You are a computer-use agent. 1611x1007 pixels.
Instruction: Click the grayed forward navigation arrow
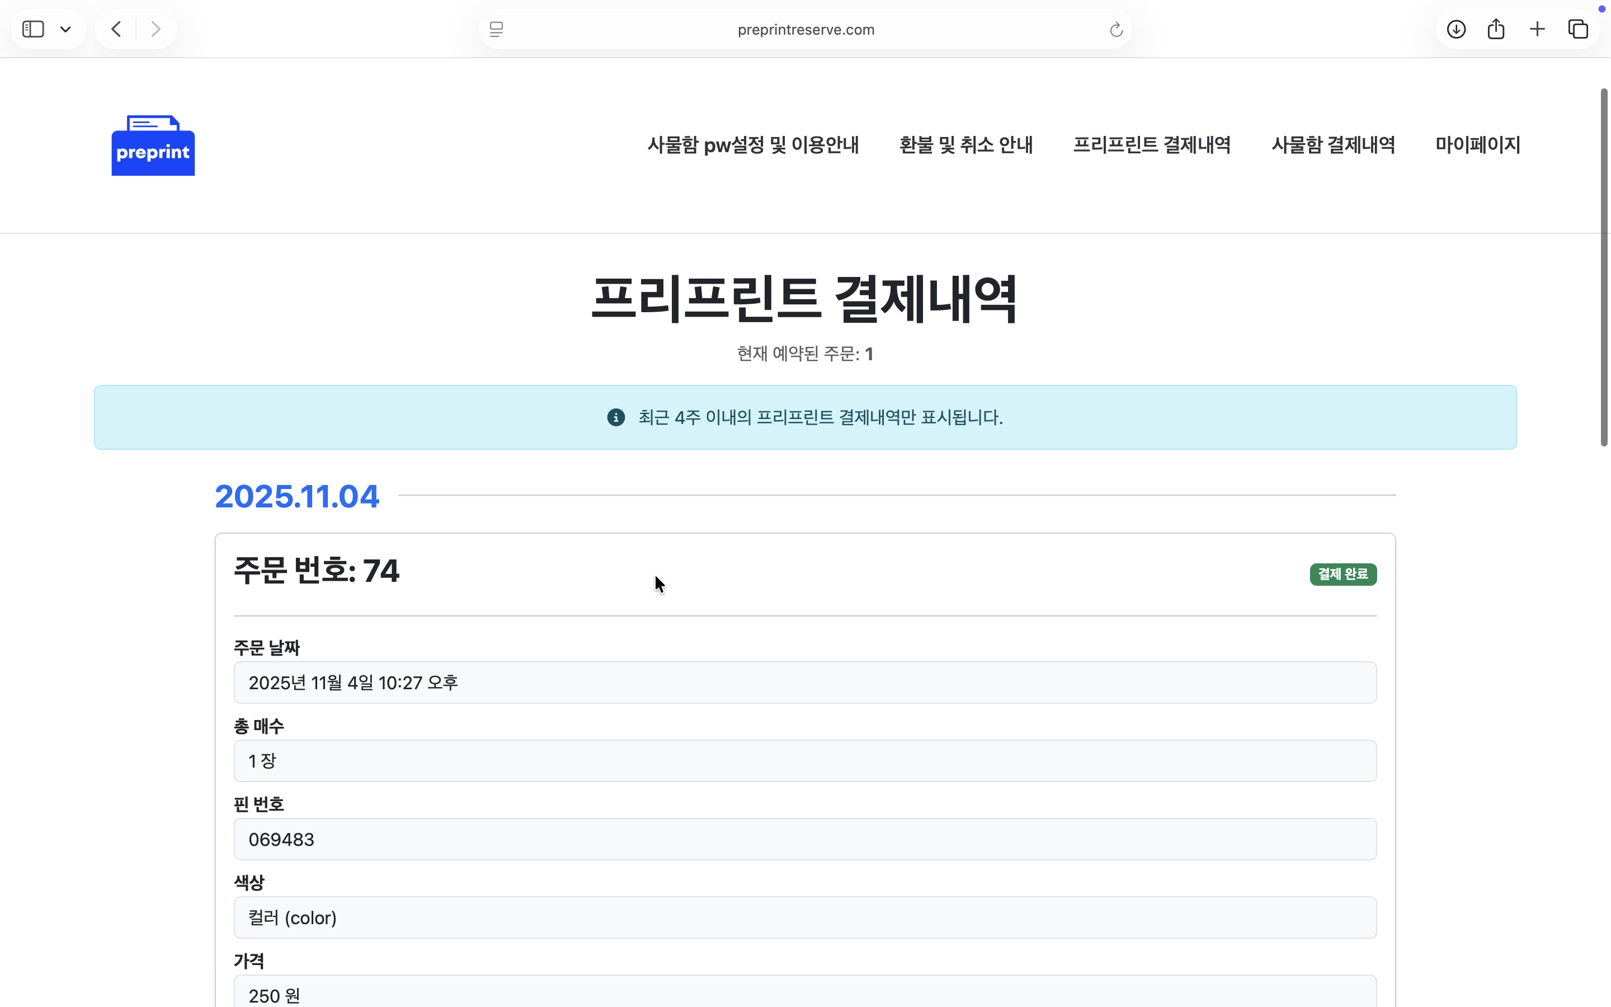[x=155, y=29]
